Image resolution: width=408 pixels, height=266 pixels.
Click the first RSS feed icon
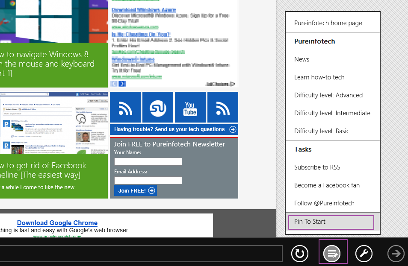pos(125,107)
